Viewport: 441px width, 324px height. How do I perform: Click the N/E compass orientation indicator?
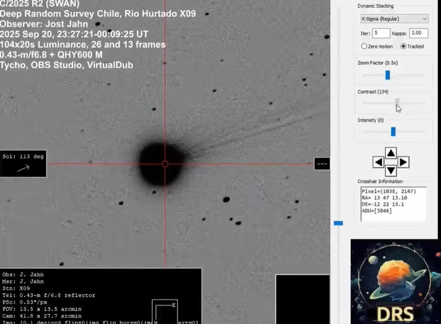coord(164,312)
